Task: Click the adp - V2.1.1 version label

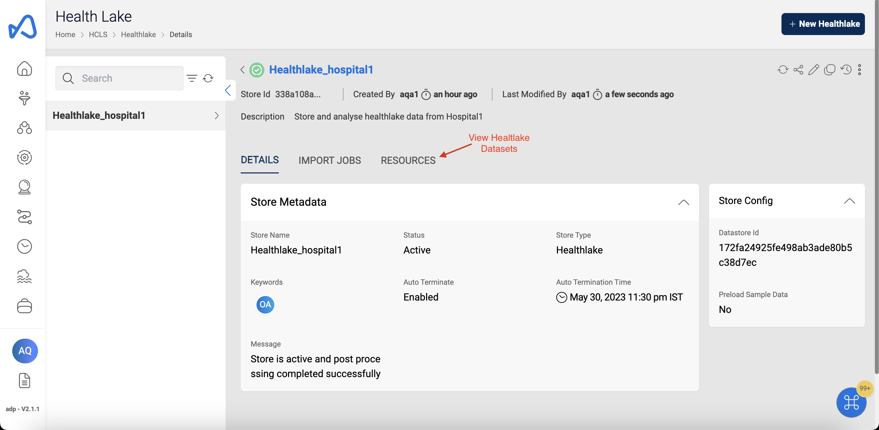Action: point(23,409)
